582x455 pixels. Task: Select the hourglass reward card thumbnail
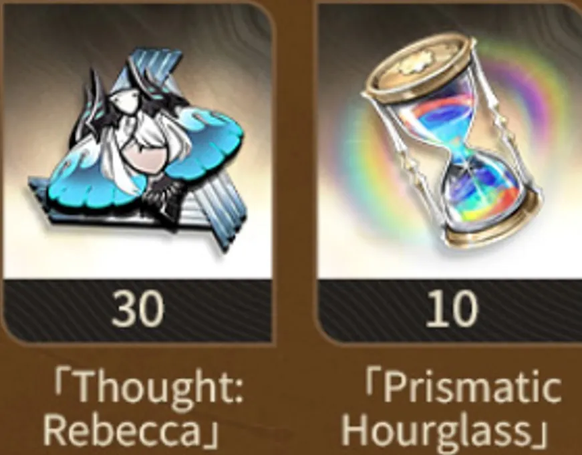coord(450,174)
